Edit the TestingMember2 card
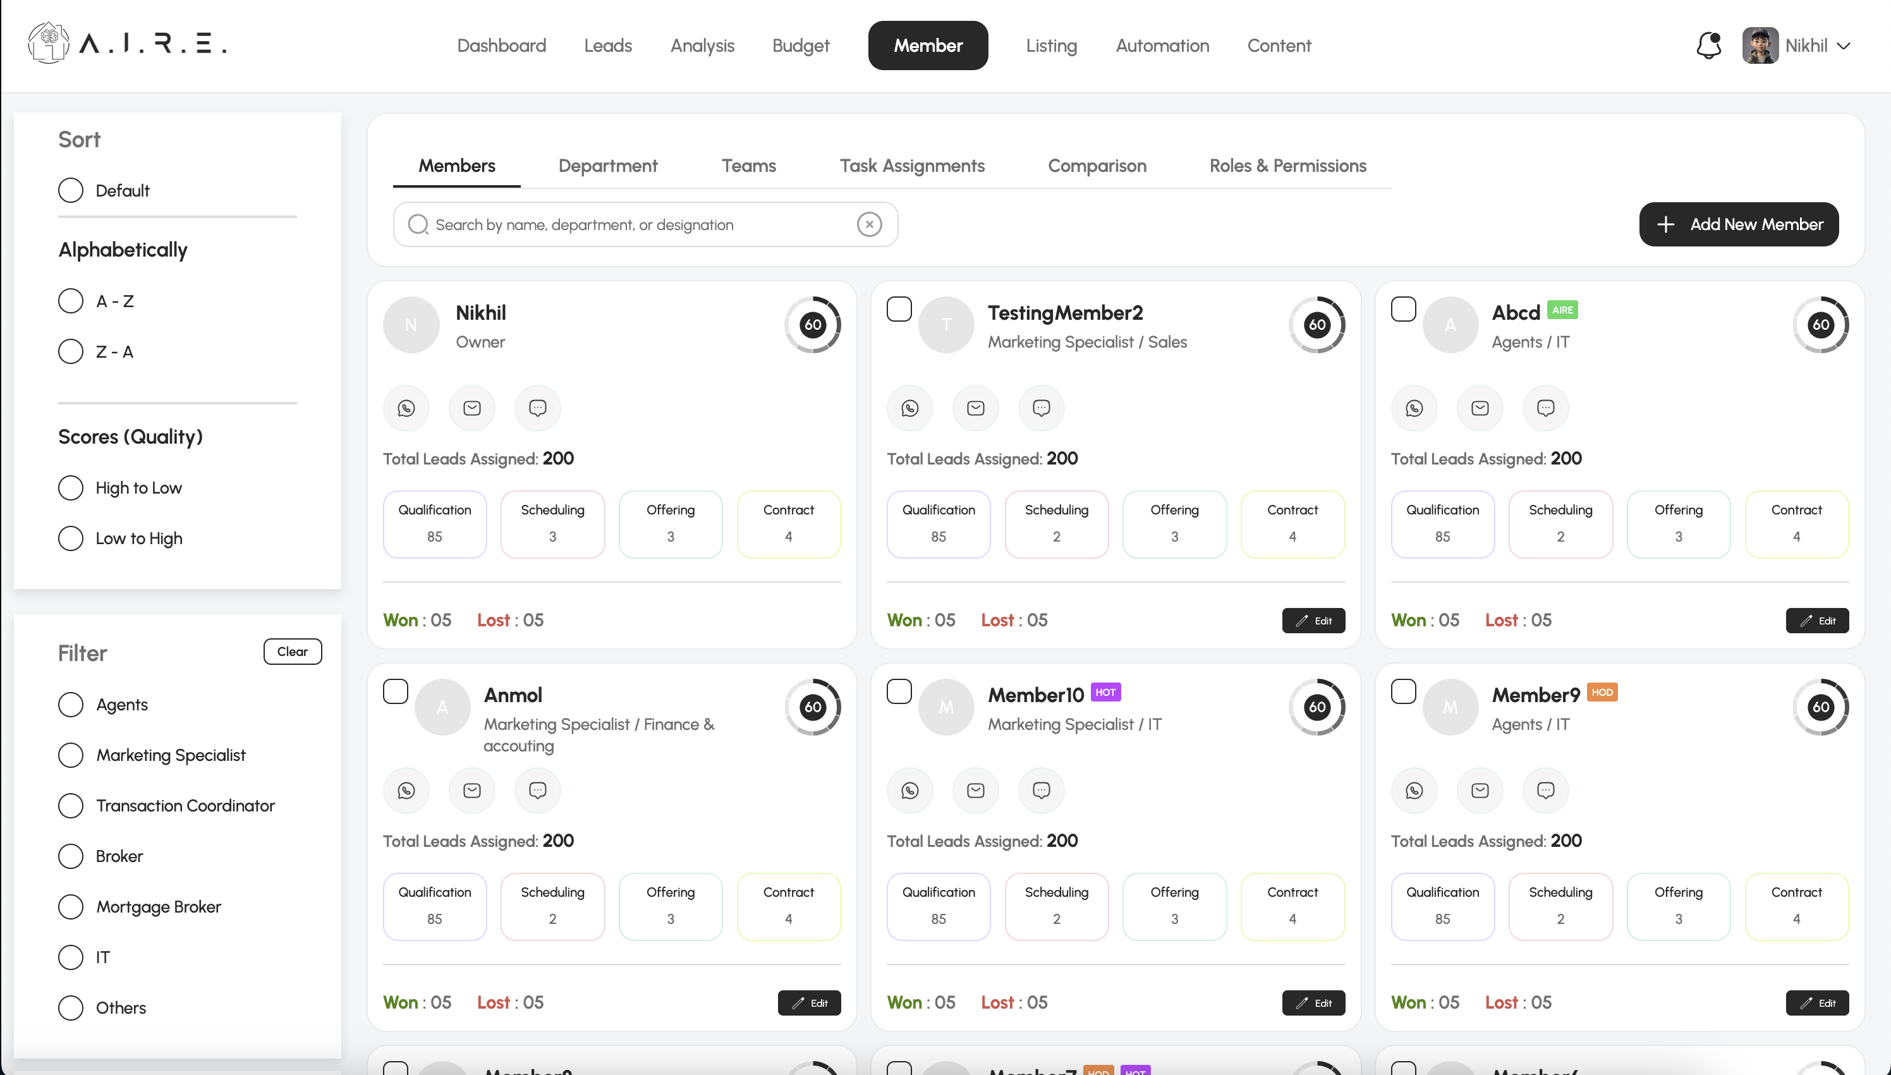Viewport: 1891px width, 1075px height. tap(1313, 620)
